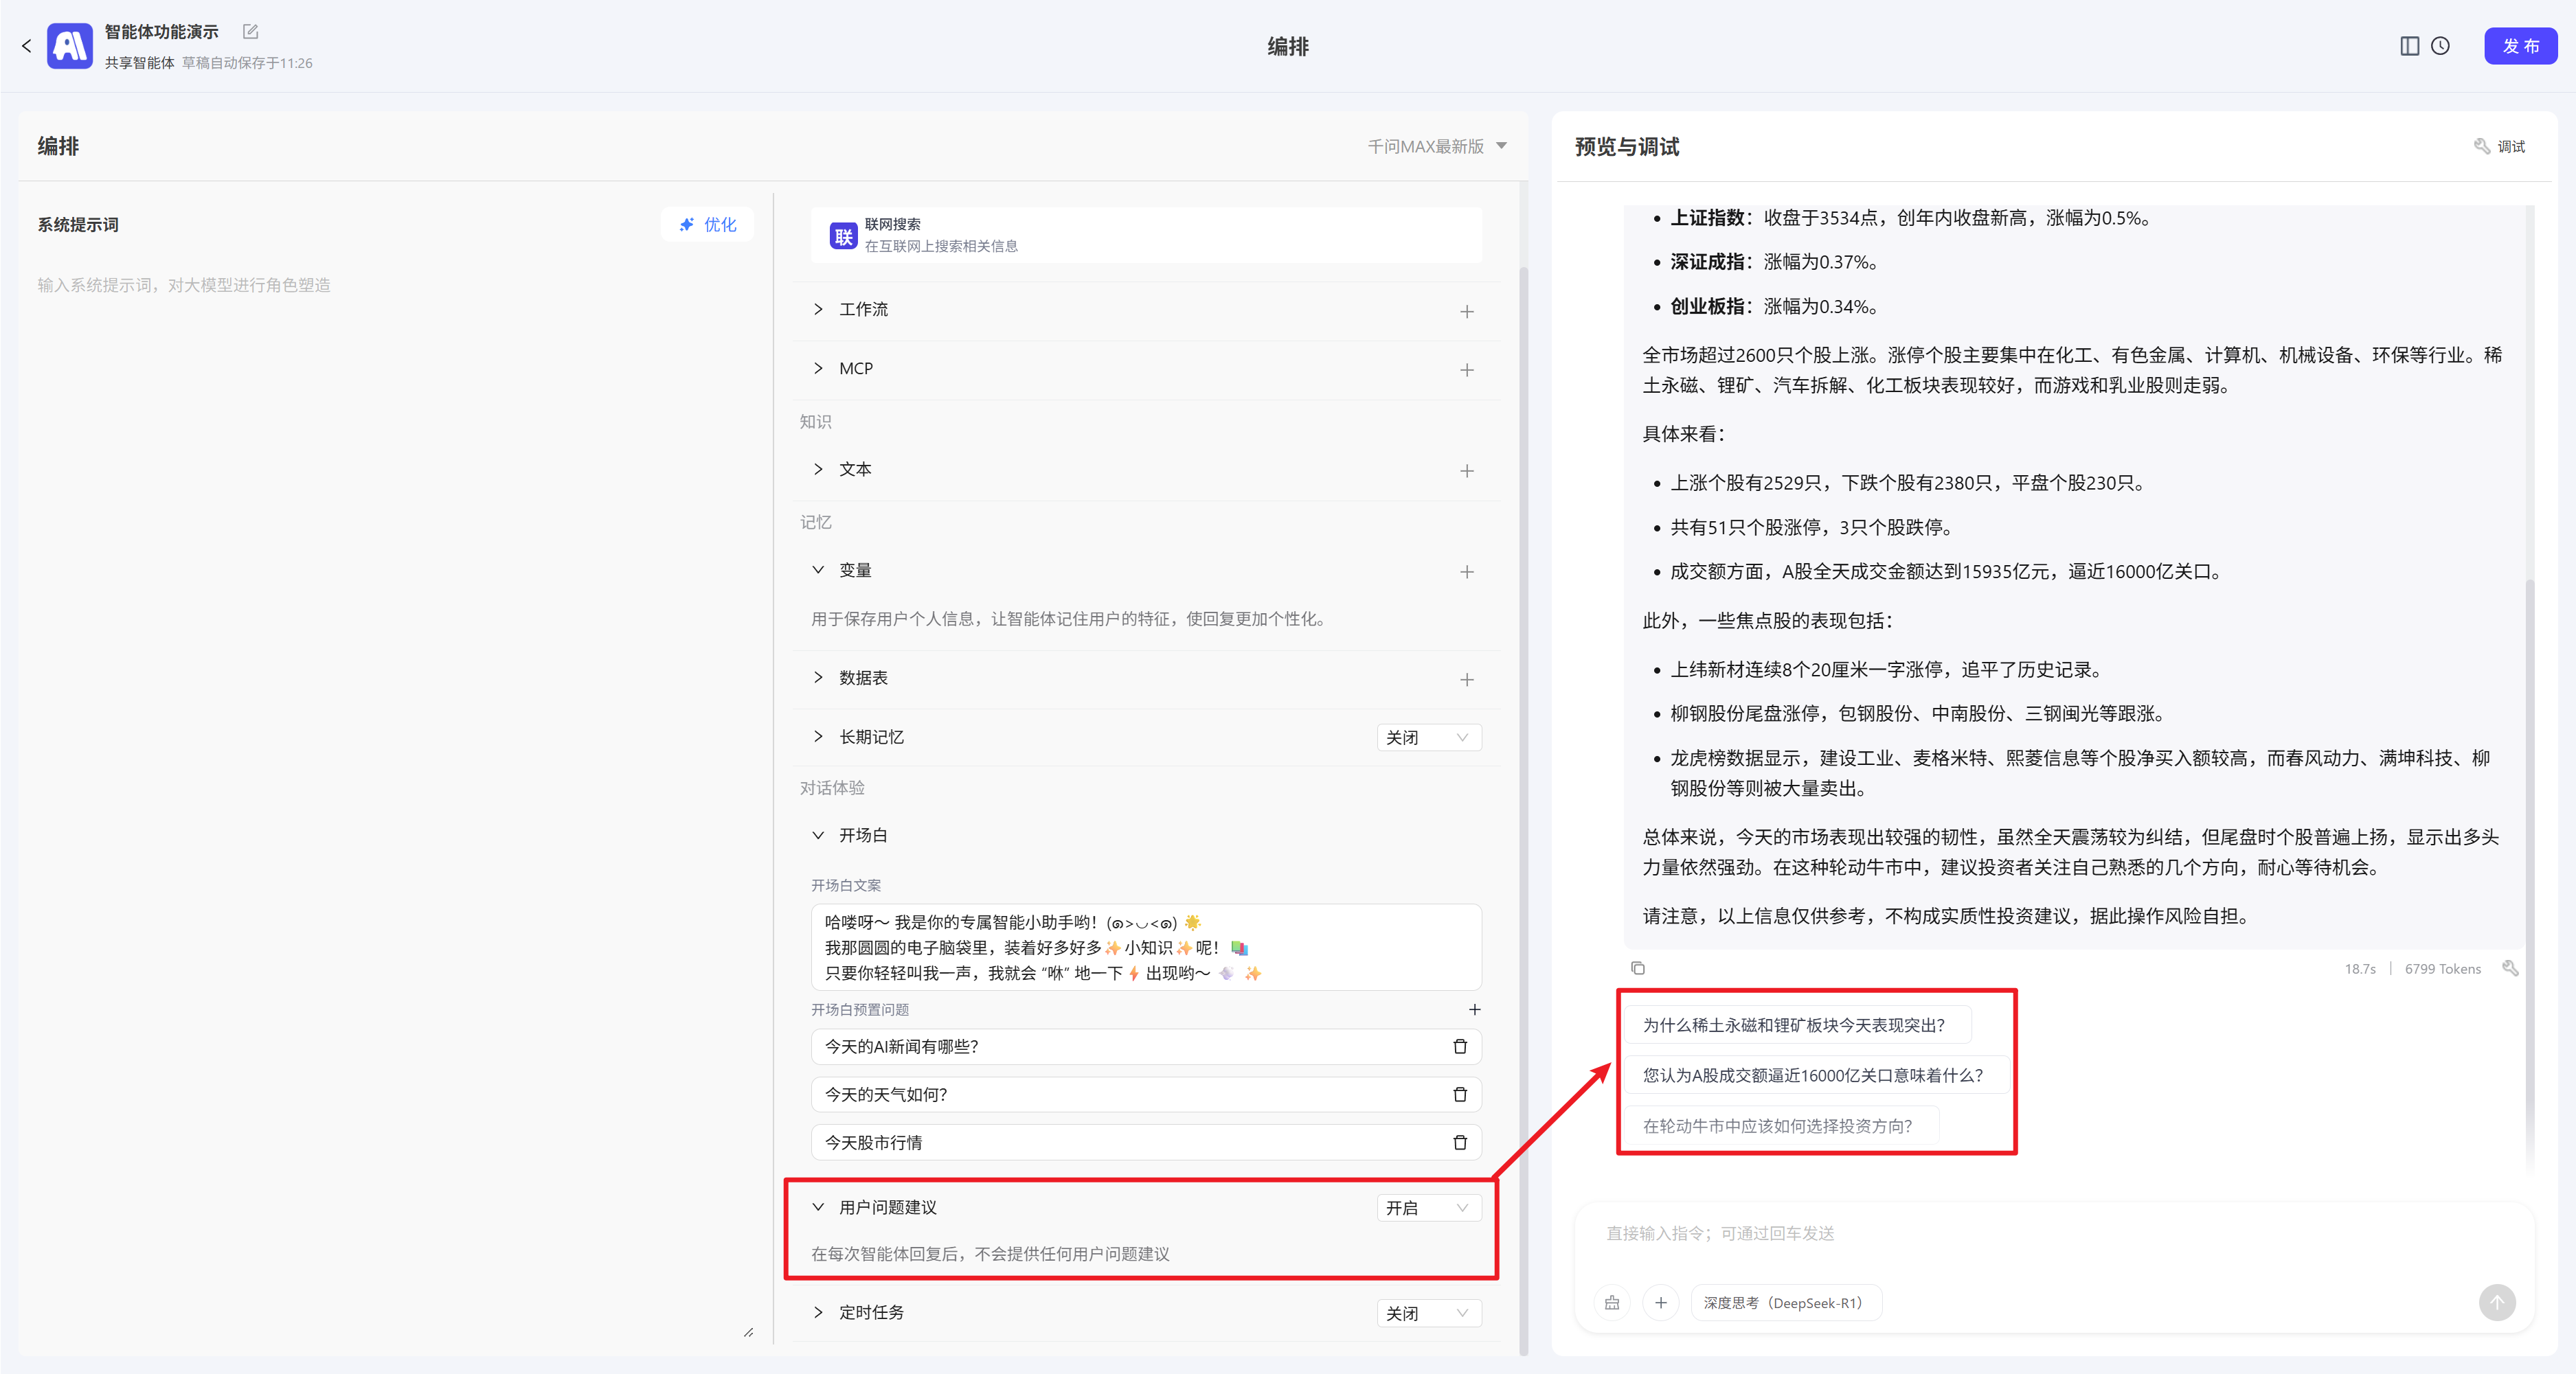
Task: Add a new 工作流 with its plus icon
Action: [1466, 312]
